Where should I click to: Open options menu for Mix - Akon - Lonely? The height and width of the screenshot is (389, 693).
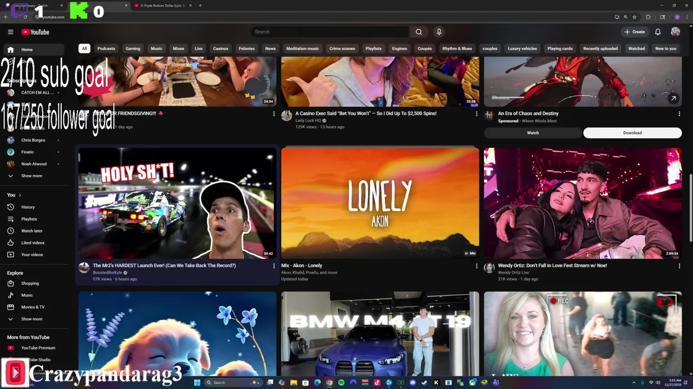tap(476, 266)
